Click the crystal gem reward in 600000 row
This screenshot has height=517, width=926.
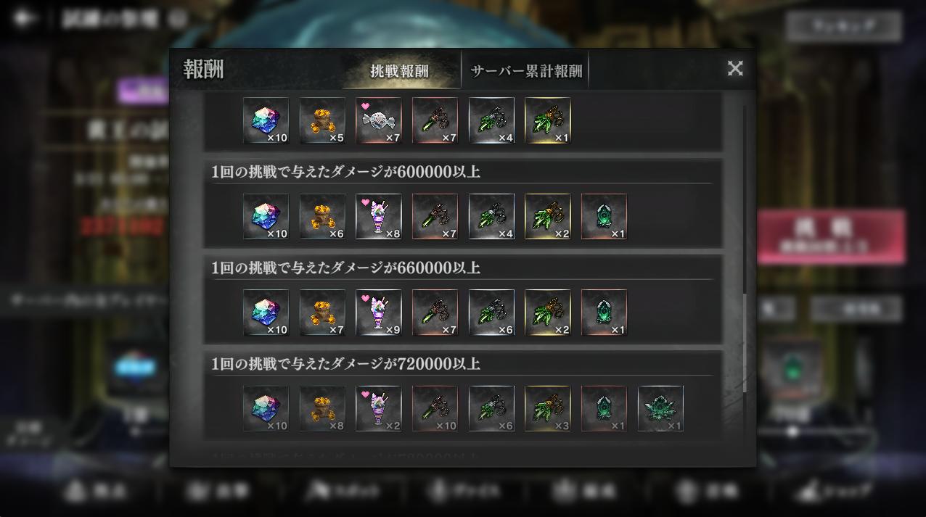[266, 216]
